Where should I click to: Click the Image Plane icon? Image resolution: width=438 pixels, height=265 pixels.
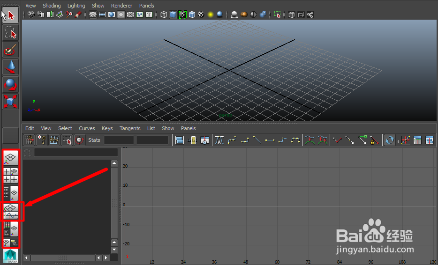click(60, 15)
